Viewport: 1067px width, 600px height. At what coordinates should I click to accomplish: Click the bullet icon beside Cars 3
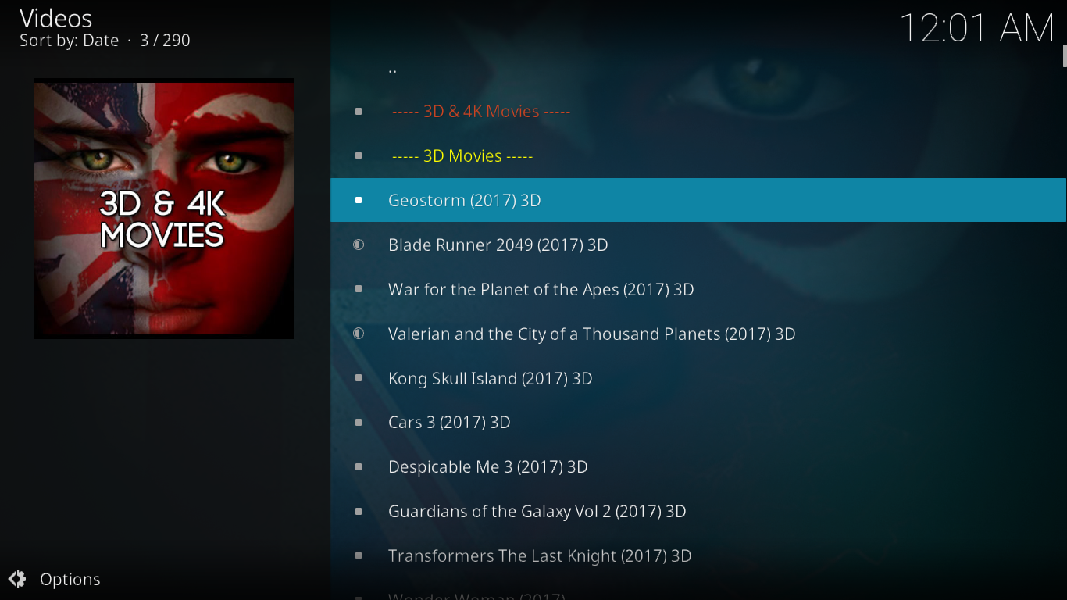coord(359,422)
